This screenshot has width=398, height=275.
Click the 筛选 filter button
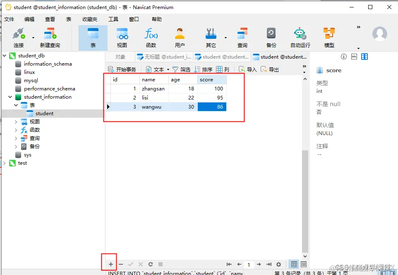tap(182, 69)
